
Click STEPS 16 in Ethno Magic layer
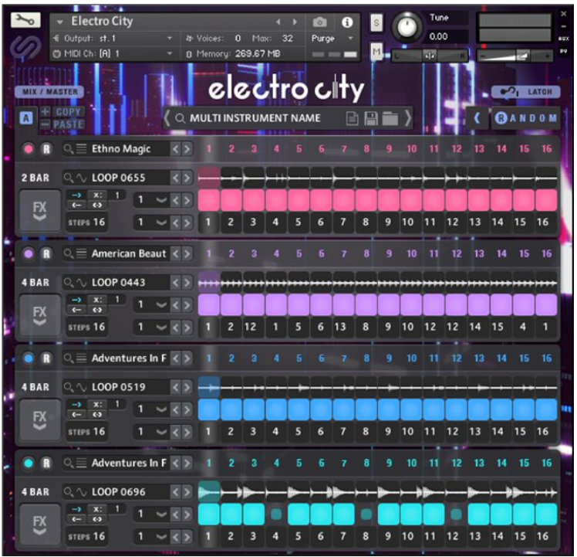click(x=86, y=222)
